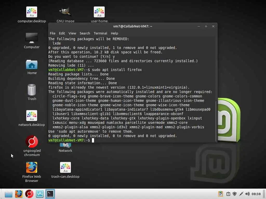
Task: Open the terminal View menu
Action: click(72, 33)
